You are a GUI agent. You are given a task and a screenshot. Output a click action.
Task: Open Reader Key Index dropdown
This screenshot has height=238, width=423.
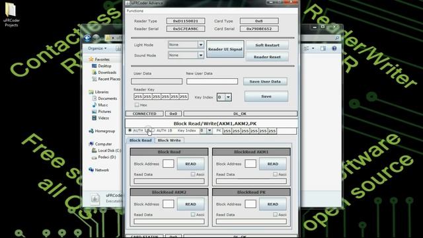point(228,97)
